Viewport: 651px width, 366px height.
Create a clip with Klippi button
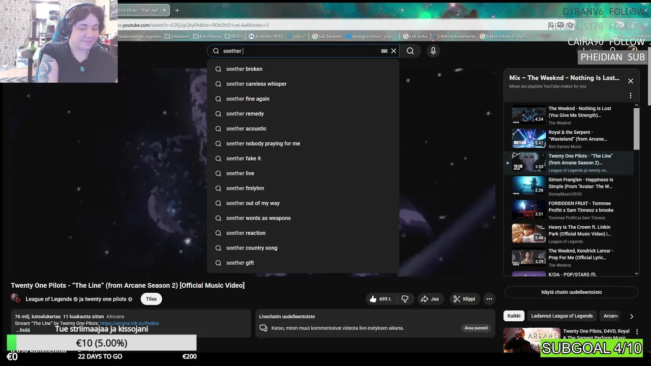coord(464,299)
